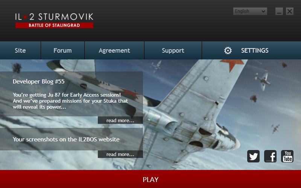Viewport: 301px width, 188px height.
Task: Click the IL-2 Sturmovik logo
Action: (x=54, y=21)
